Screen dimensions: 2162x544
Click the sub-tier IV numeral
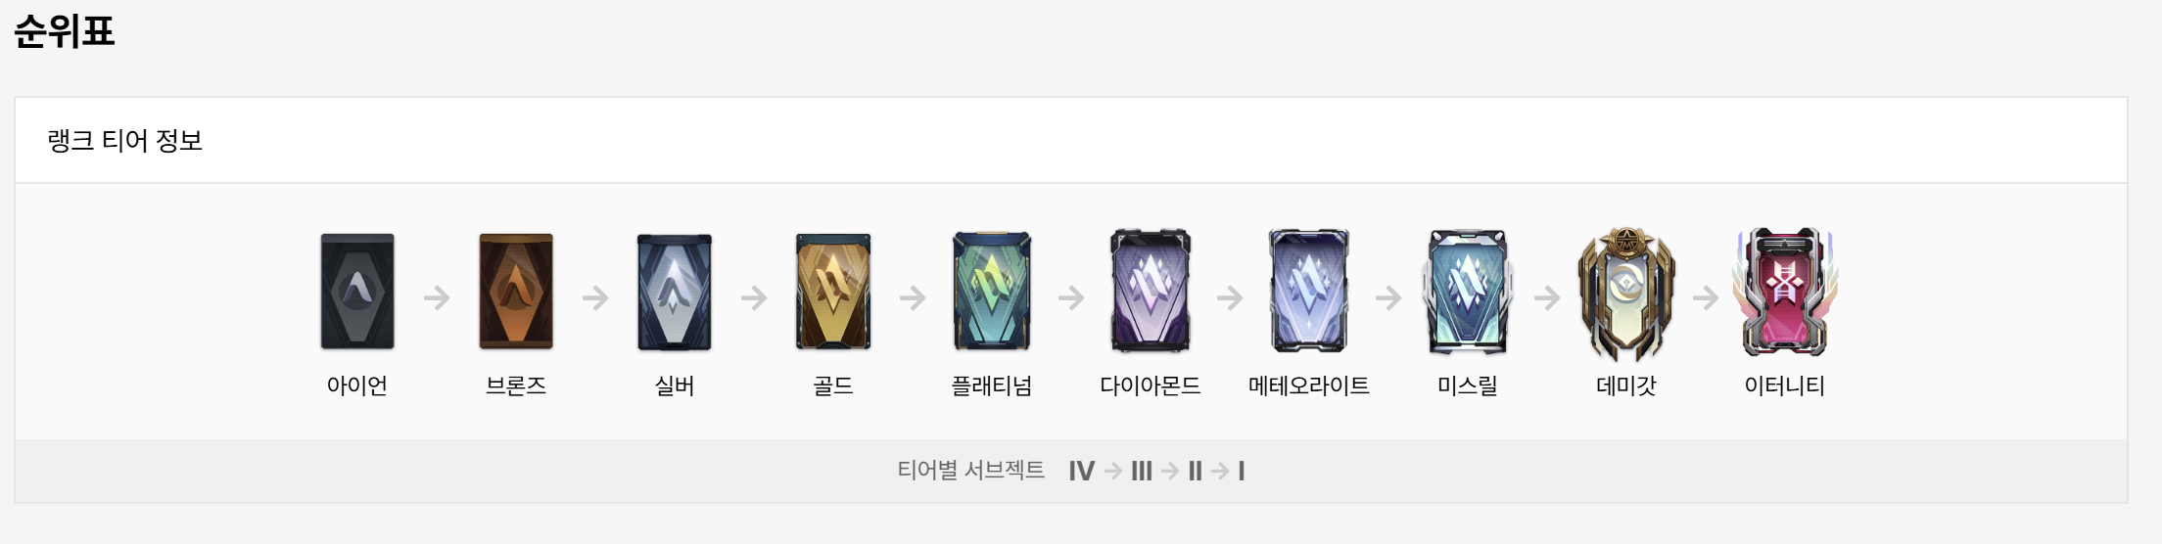point(1082,472)
